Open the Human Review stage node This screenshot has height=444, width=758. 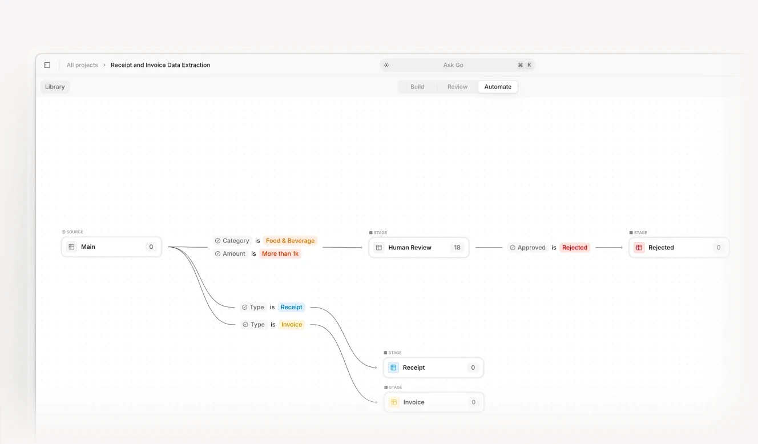click(418, 248)
